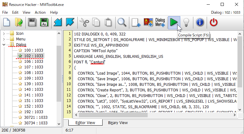Image resolution: width=244 pixels, height=134 pixels.
Task: Click the Open file toolbar icon
Action: click(19, 23)
